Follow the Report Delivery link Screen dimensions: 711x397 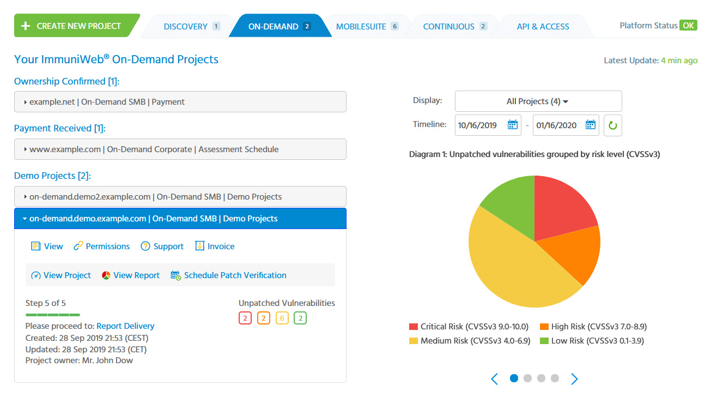coord(125,326)
